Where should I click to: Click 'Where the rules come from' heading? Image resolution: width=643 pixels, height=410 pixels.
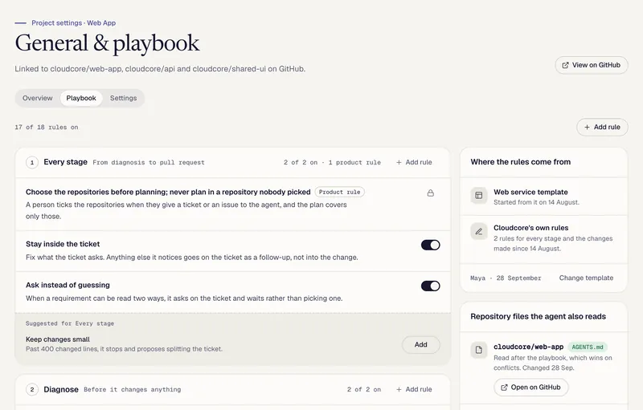[520, 162]
